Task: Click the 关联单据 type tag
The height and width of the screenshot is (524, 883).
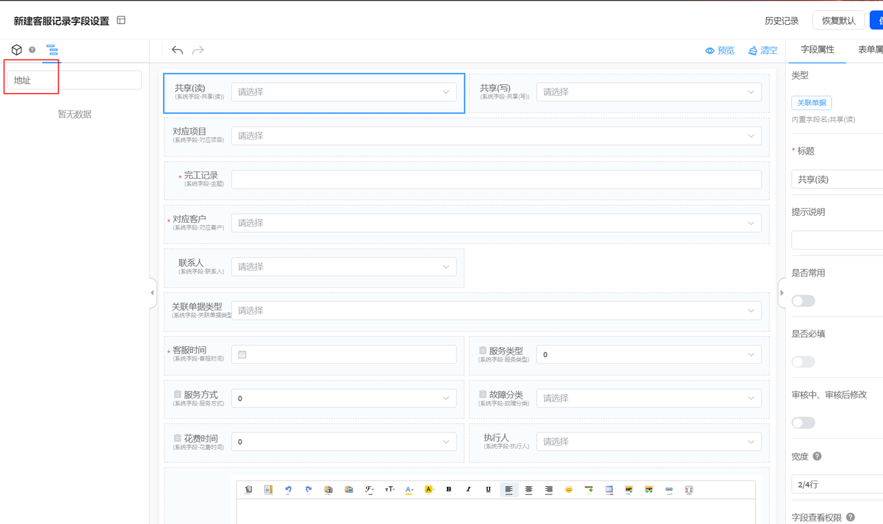Action: point(811,103)
